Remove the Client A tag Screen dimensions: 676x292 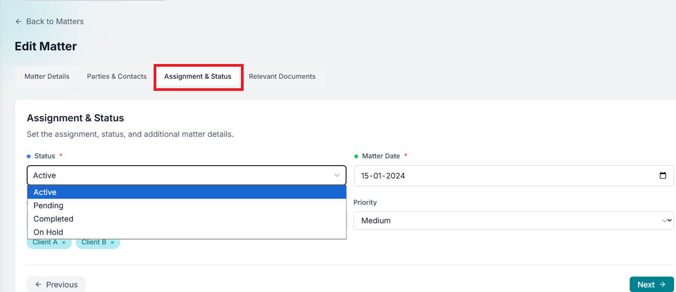[x=64, y=243]
